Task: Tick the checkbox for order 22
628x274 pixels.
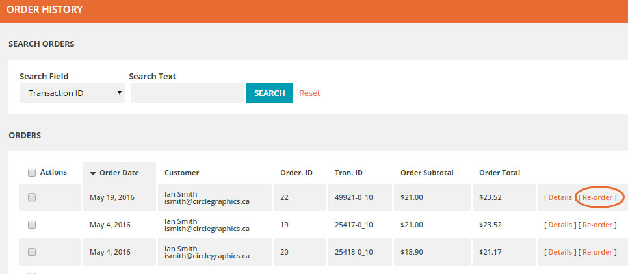Action: [x=32, y=197]
